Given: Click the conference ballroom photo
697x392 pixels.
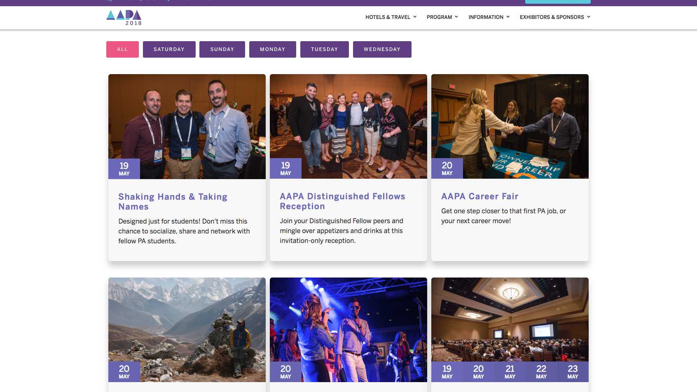Looking at the screenshot, I should click(510, 320).
